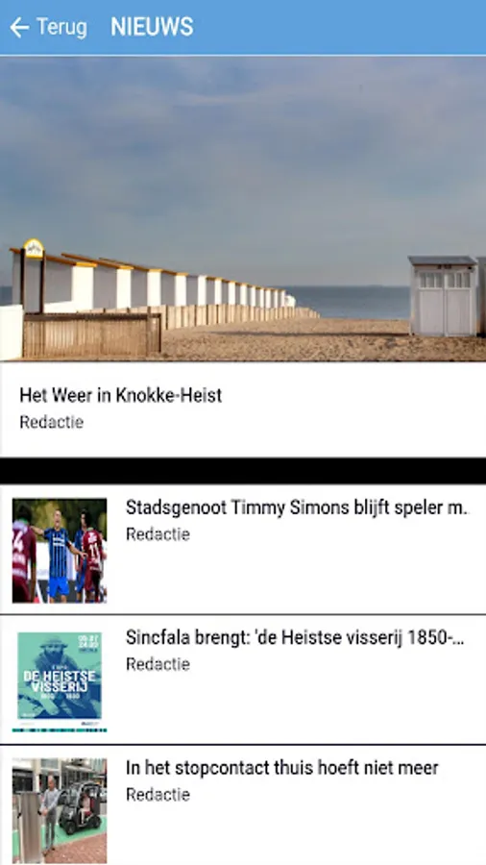Tap the white cabin in the header photo
The image size is (486, 865).
click(x=443, y=295)
